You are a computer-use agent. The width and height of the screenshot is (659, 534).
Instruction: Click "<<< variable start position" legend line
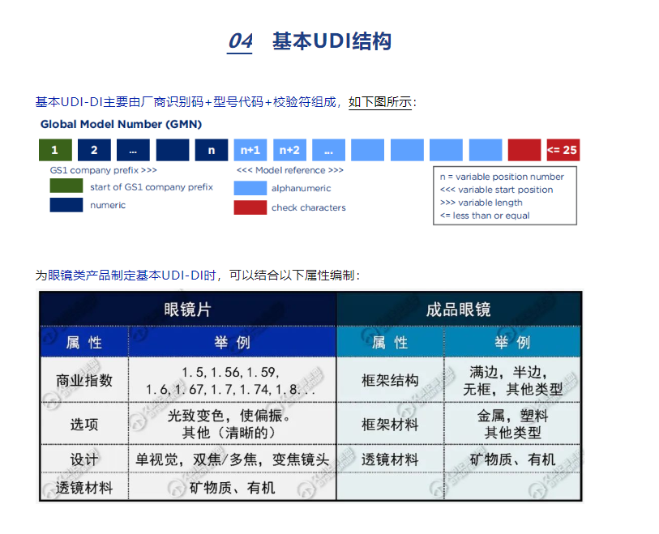point(496,190)
